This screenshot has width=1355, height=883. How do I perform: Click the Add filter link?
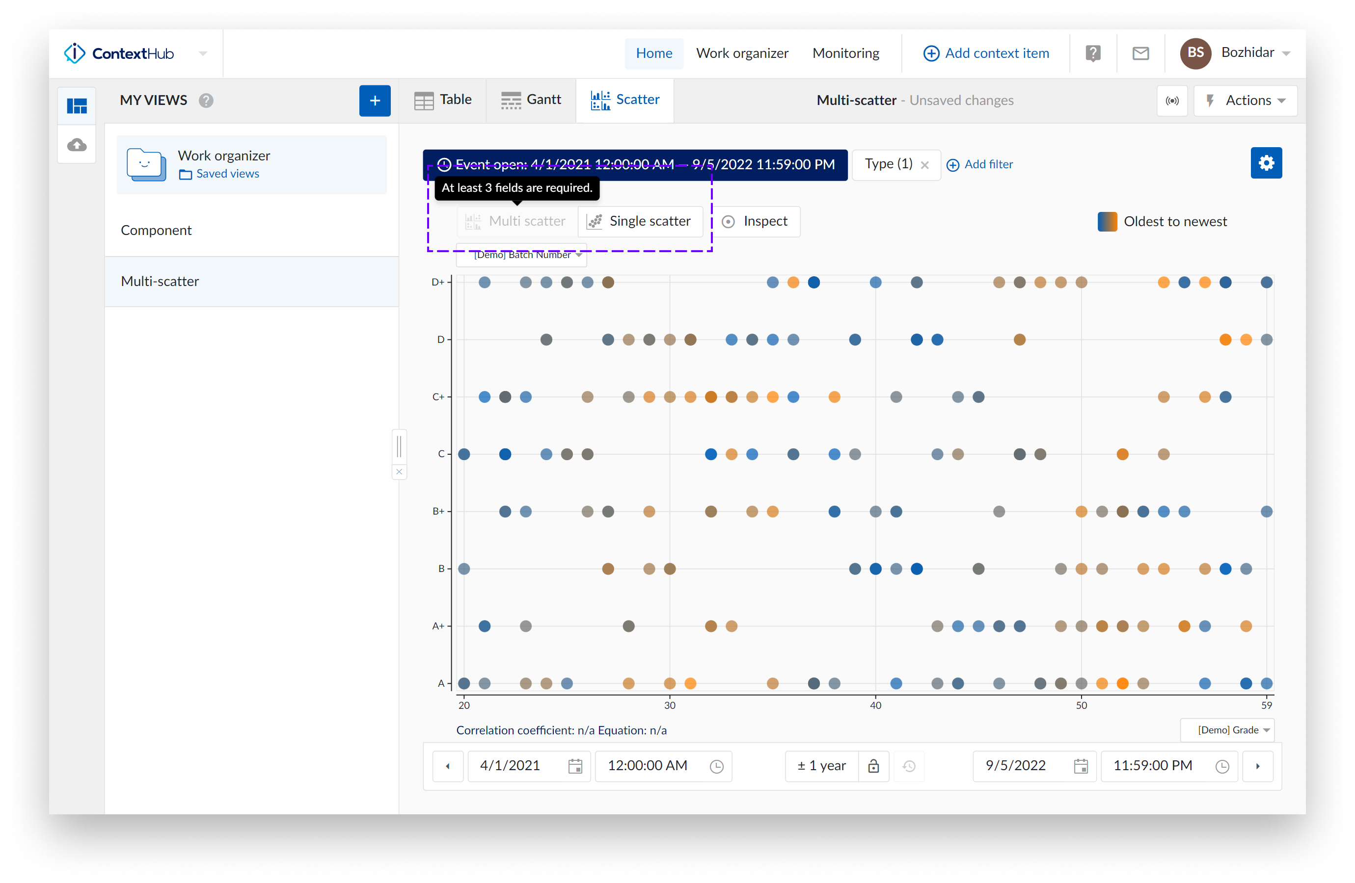tap(979, 164)
